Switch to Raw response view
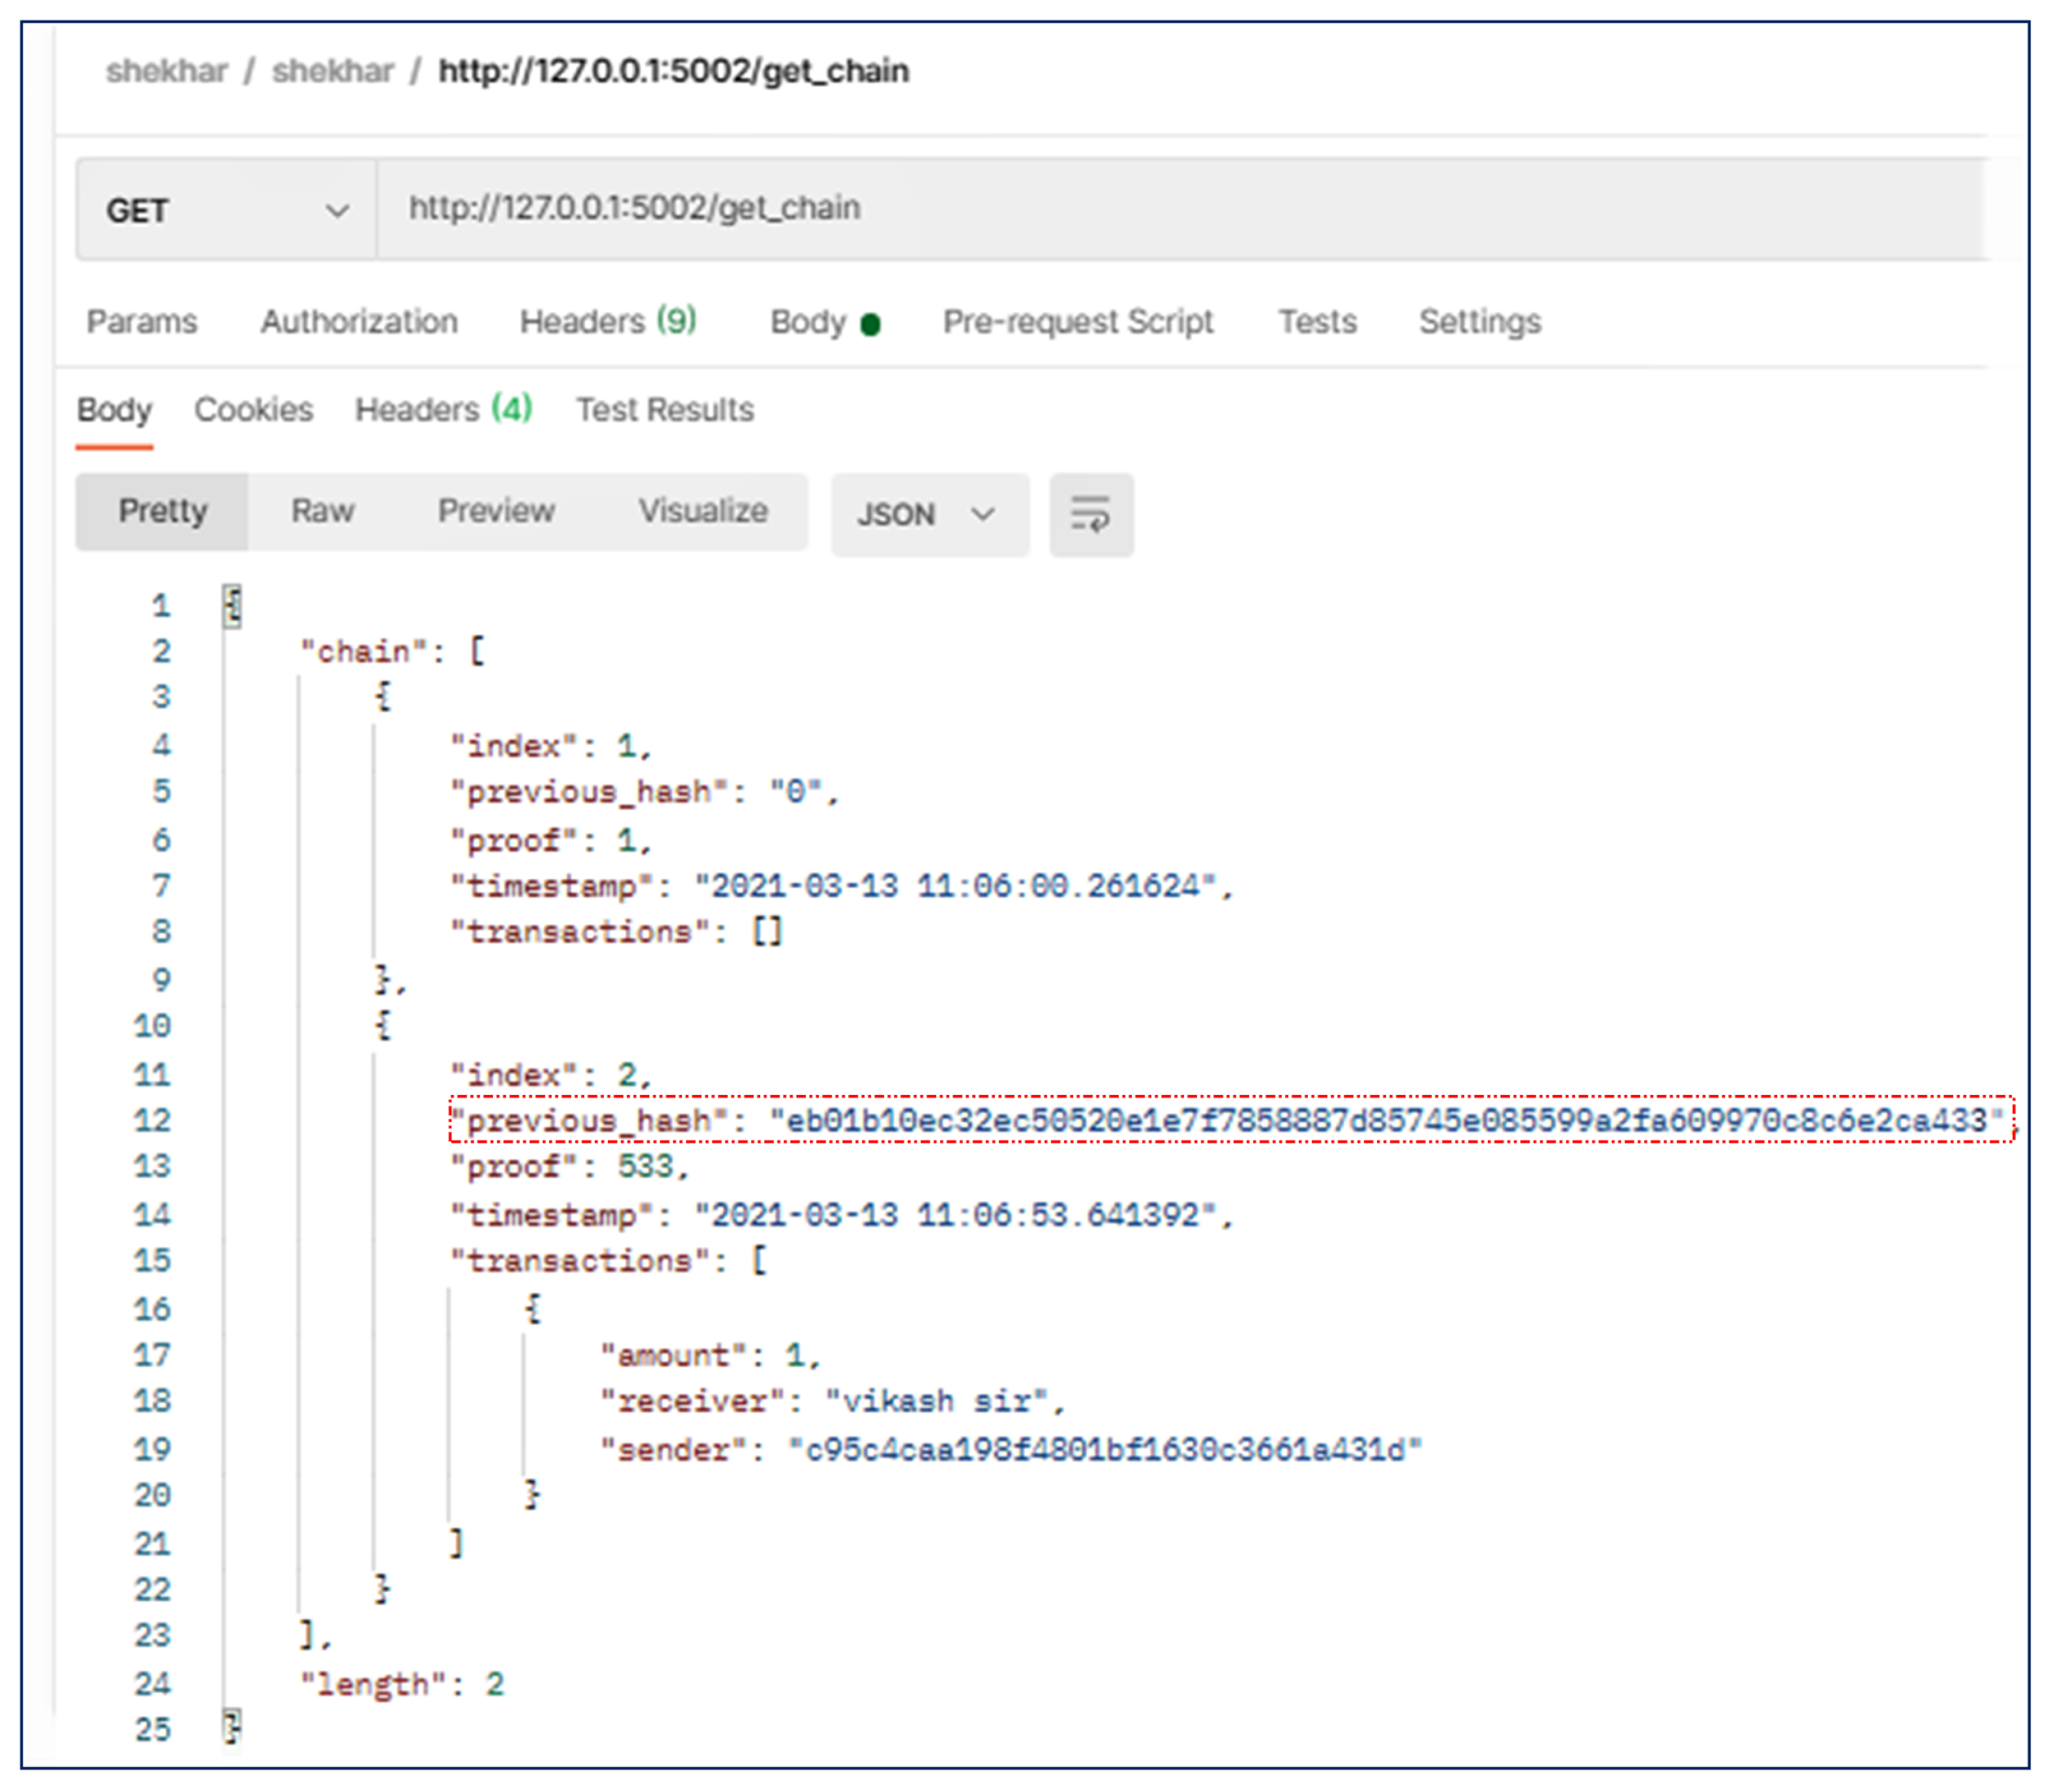2050x1792 pixels. coord(322,511)
